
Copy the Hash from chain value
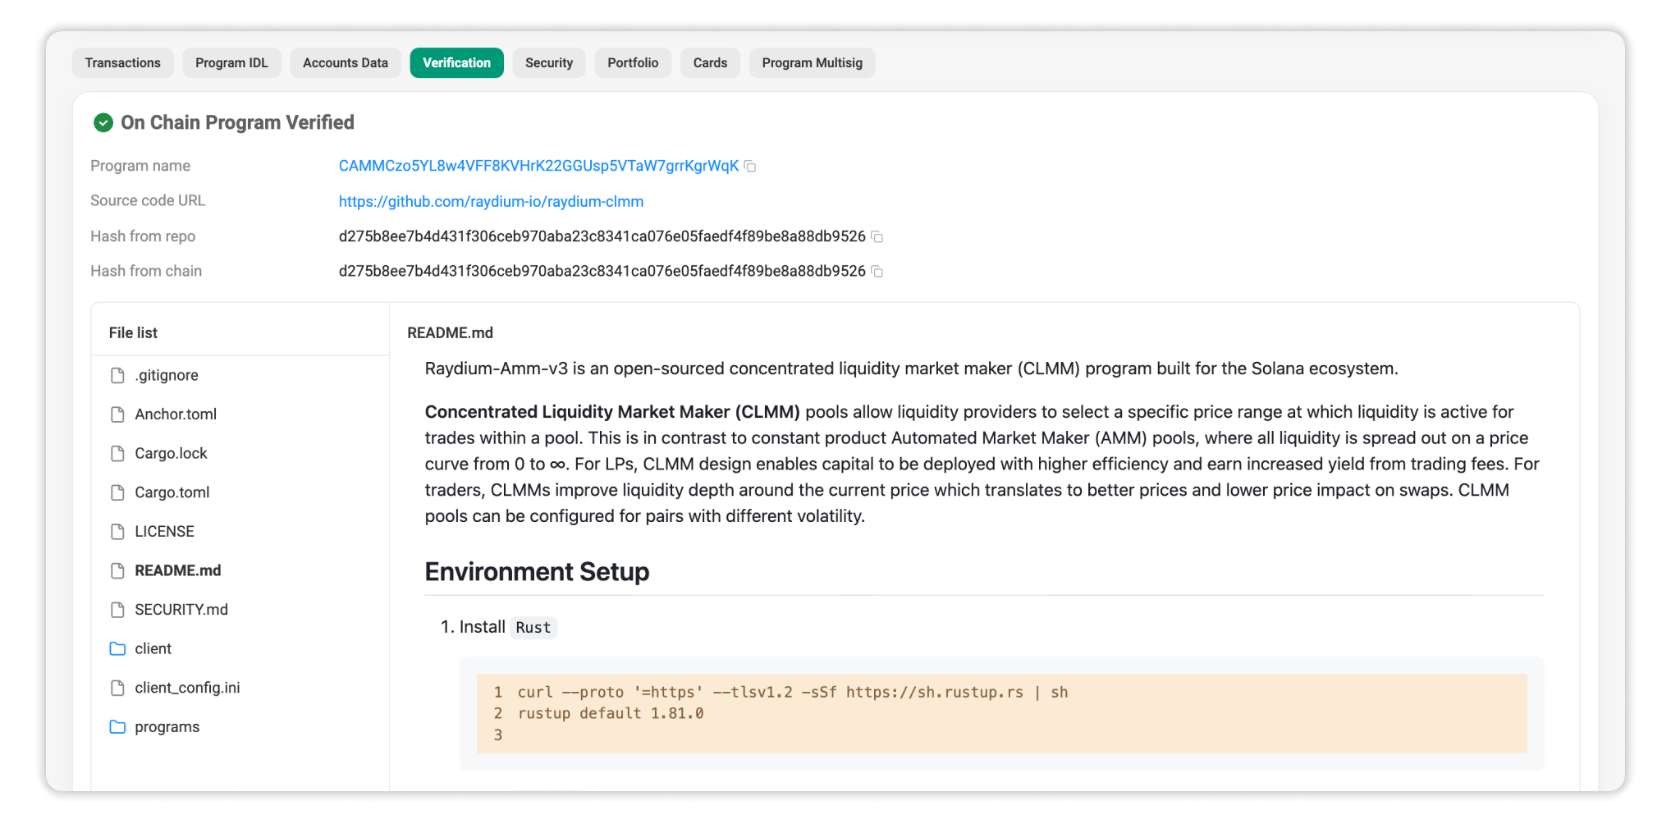[x=877, y=272]
